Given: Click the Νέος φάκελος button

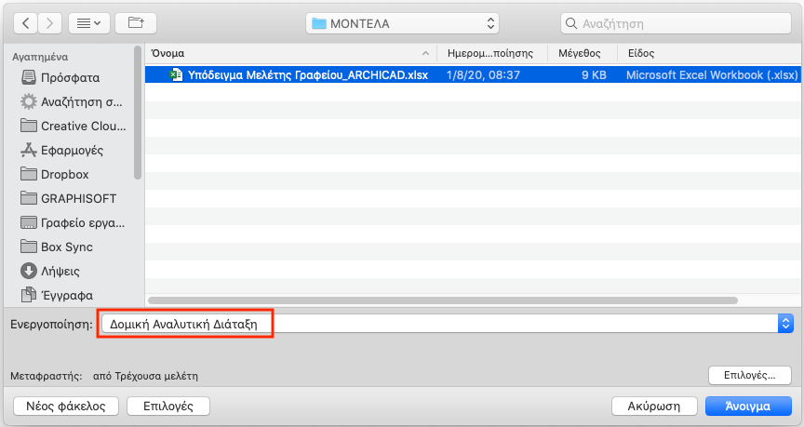Looking at the screenshot, I should coord(66,406).
